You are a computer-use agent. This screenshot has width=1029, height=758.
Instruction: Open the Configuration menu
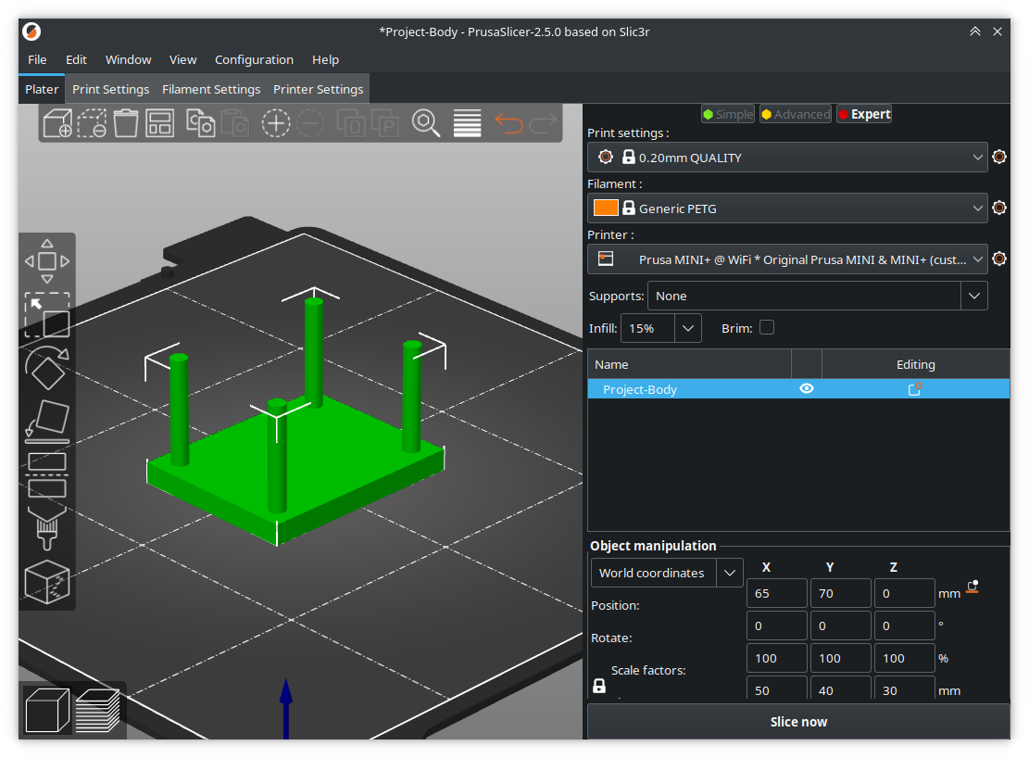(254, 59)
